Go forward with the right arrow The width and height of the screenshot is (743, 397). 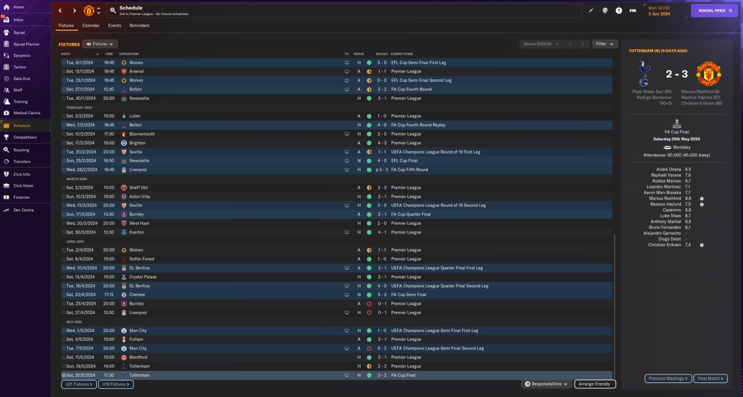pyautogui.click(x=74, y=10)
